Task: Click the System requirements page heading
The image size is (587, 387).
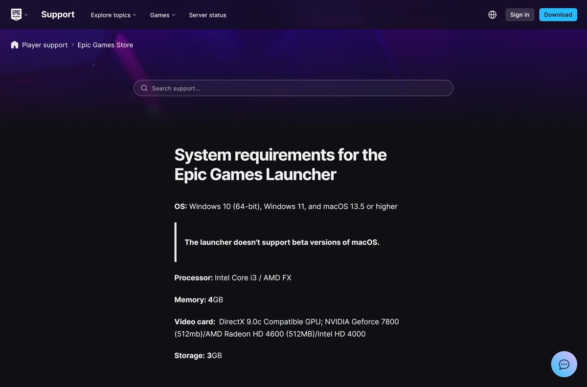Action: 280,164
